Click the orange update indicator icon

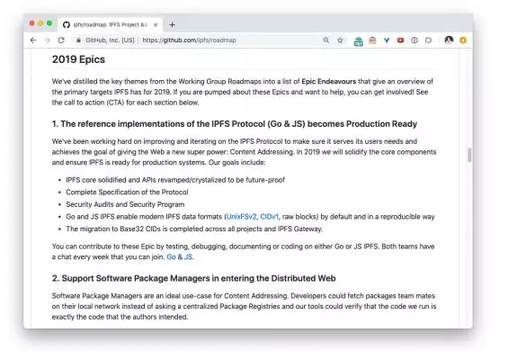[463, 40]
